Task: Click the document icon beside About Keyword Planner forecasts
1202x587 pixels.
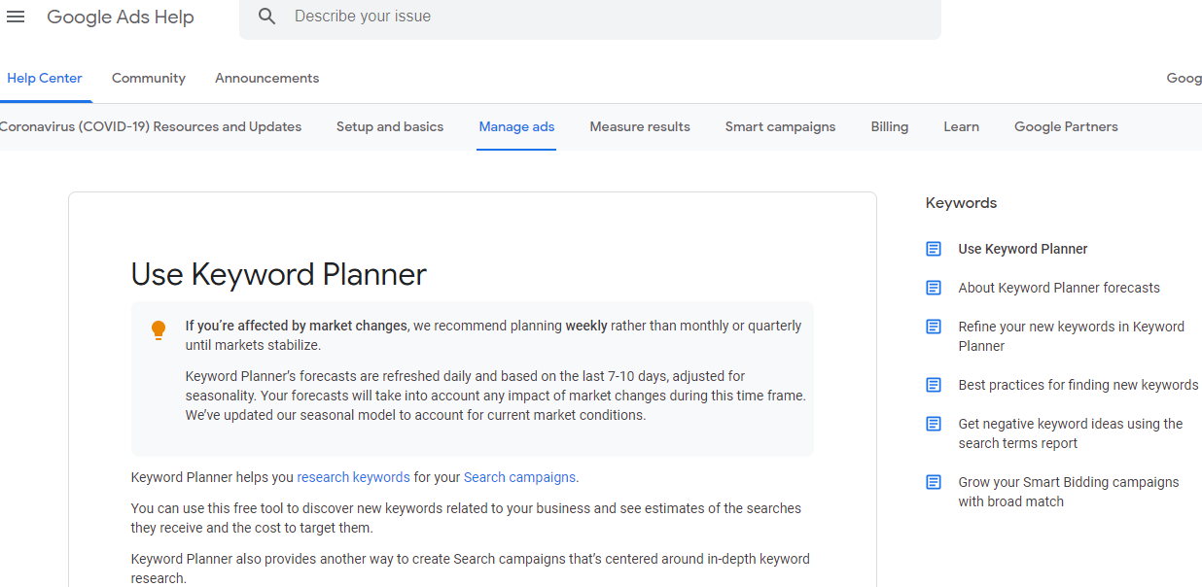Action: coord(934,288)
